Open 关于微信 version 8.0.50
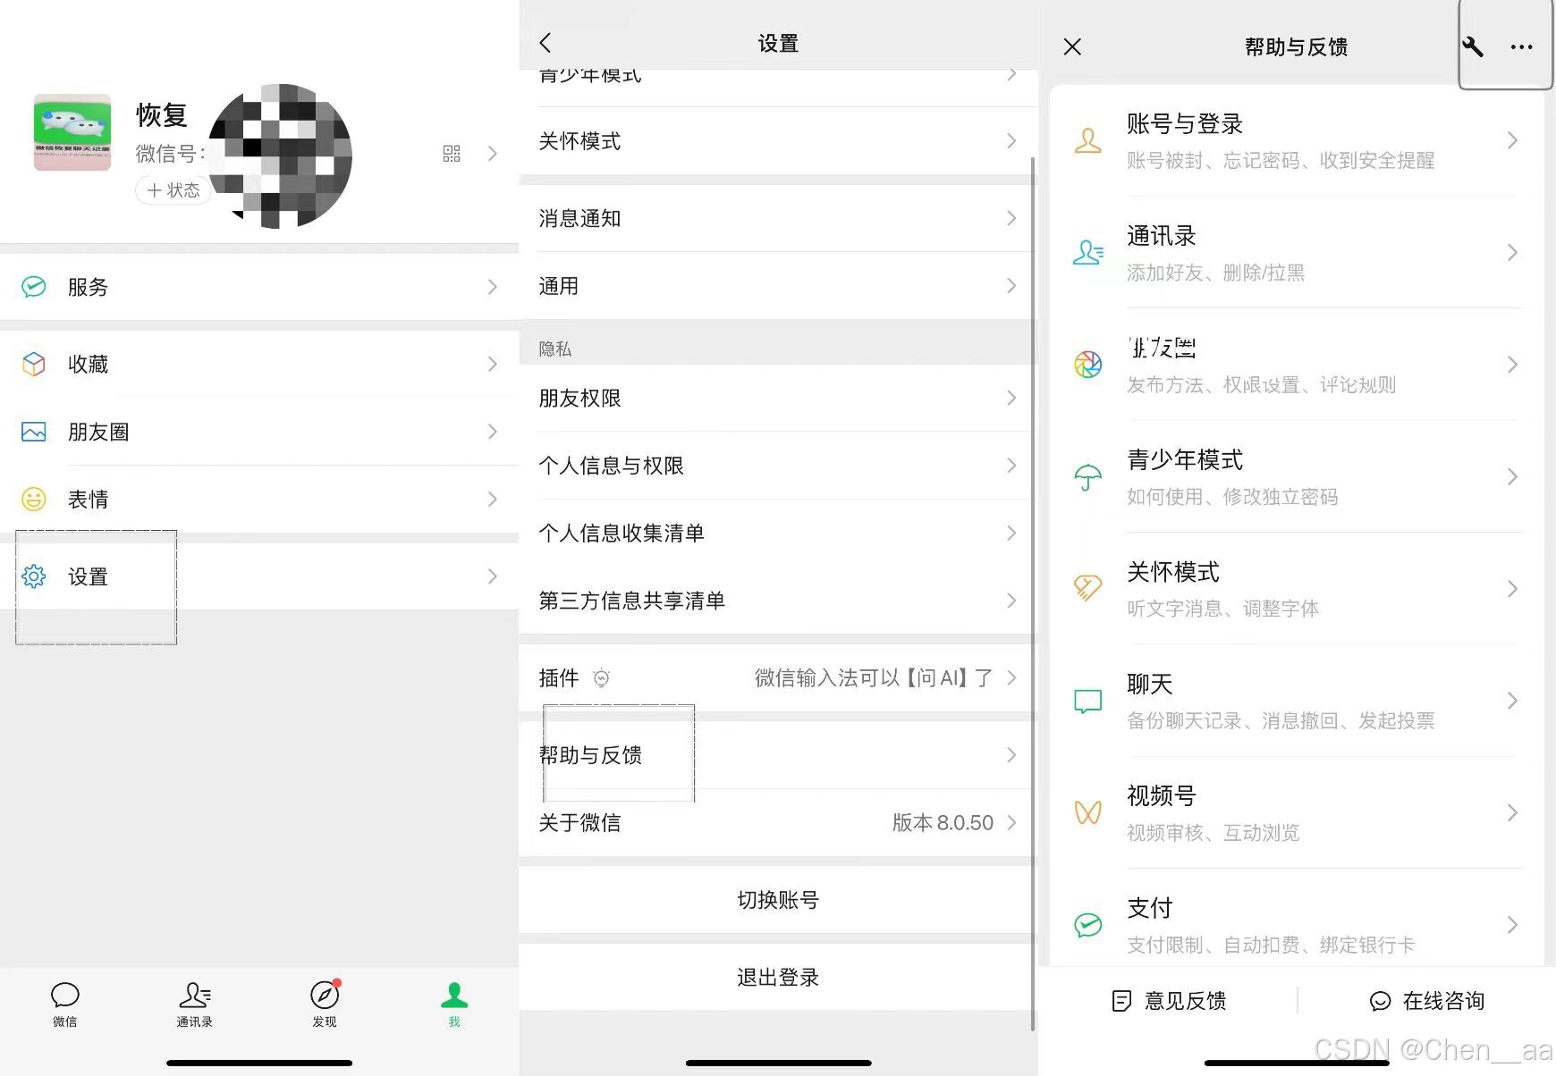Screen dimensions: 1556x1076 coord(778,822)
